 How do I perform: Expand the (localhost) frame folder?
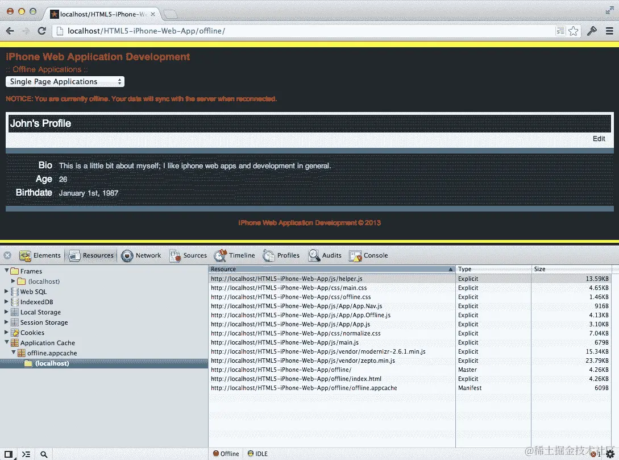pyautogui.click(x=14, y=281)
